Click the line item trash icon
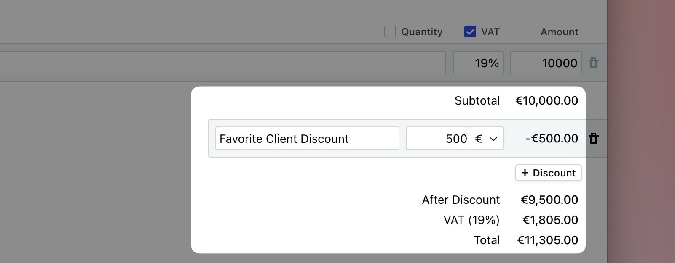The image size is (675, 263). 594,63
